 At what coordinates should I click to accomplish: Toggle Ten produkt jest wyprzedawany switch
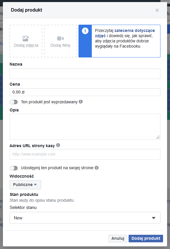coord(14,102)
